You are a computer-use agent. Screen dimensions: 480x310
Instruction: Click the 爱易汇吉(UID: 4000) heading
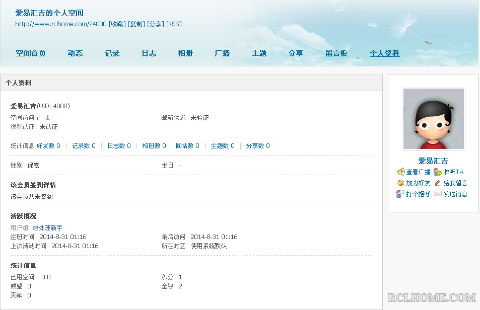[x=40, y=106]
